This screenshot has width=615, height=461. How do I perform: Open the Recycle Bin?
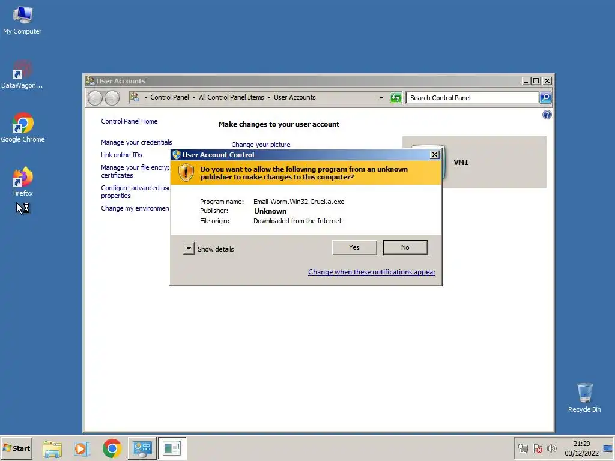pos(584,398)
